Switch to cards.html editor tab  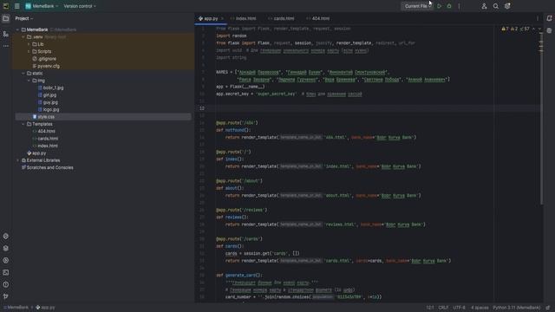pyautogui.click(x=281, y=18)
